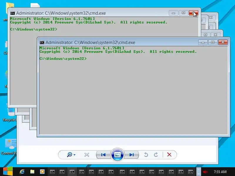This screenshot has width=235, height=176.
Task: Close the back cmd.exe window under the cursor
Action: pos(194,13)
